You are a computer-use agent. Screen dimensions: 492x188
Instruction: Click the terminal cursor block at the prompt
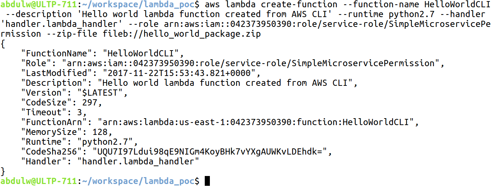pos(208,181)
